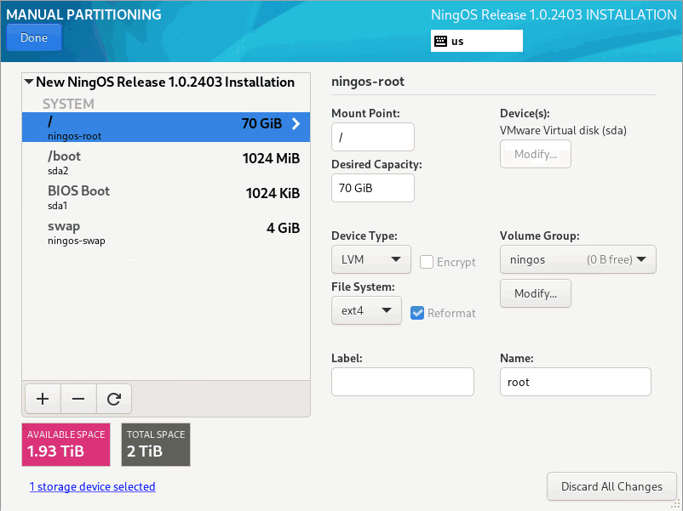Click the keyboard layout icon next to us
Screen dimensions: 683x511
pyautogui.click(x=441, y=42)
